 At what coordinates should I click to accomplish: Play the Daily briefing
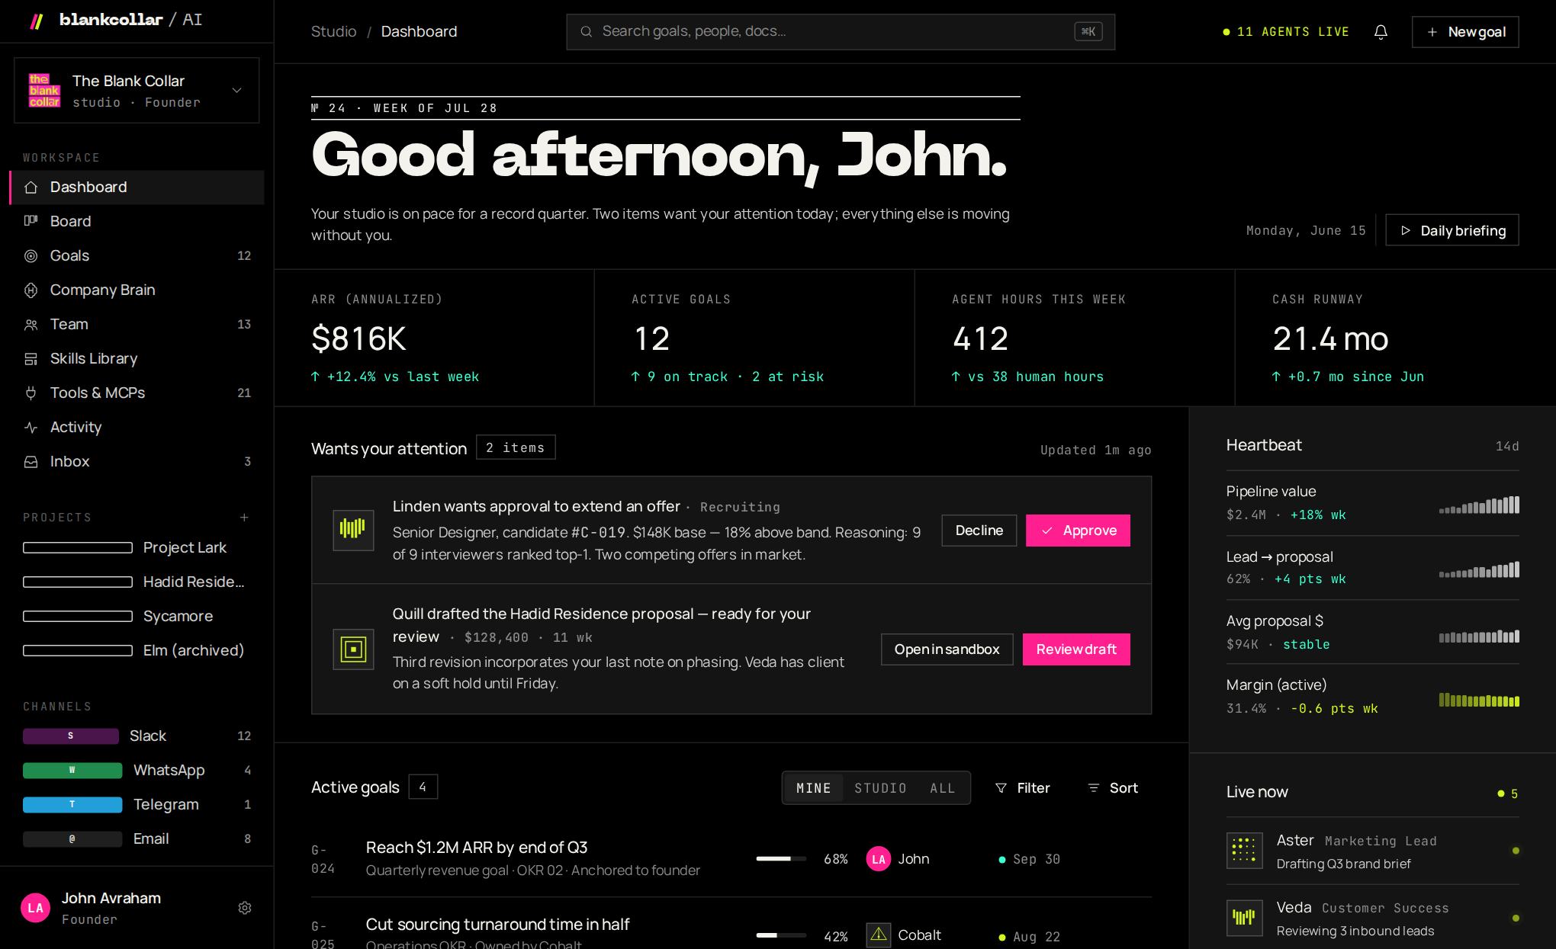click(1452, 230)
